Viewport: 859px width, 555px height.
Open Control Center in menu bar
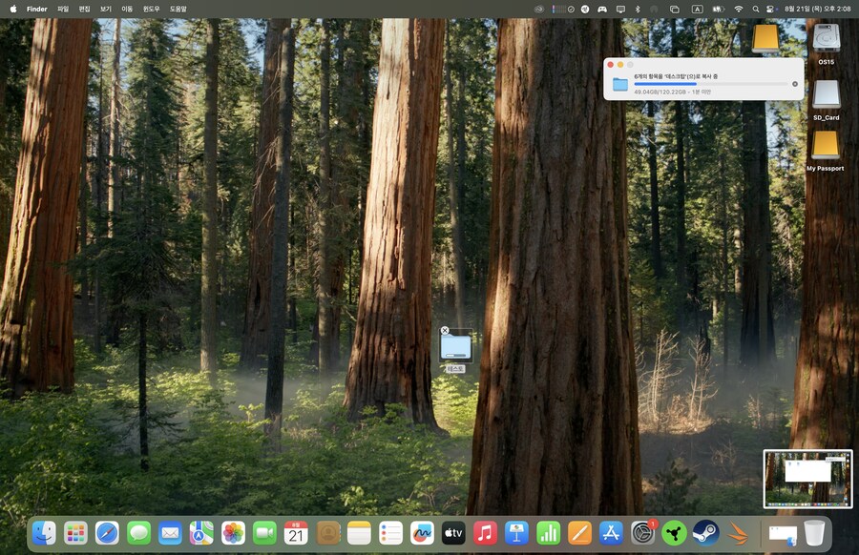(770, 9)
